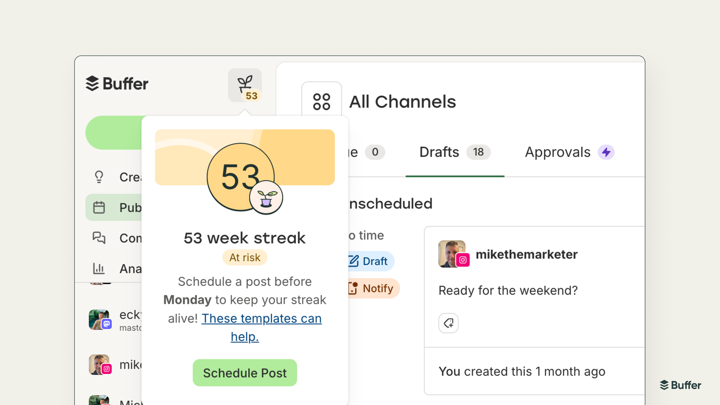
Task: Select the Instagram channel avatar in sidebar
Action: (99, 364)
